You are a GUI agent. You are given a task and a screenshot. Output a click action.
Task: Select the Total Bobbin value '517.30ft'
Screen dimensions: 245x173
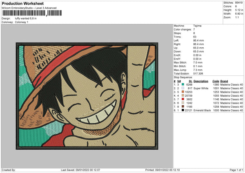pos(198,74)
